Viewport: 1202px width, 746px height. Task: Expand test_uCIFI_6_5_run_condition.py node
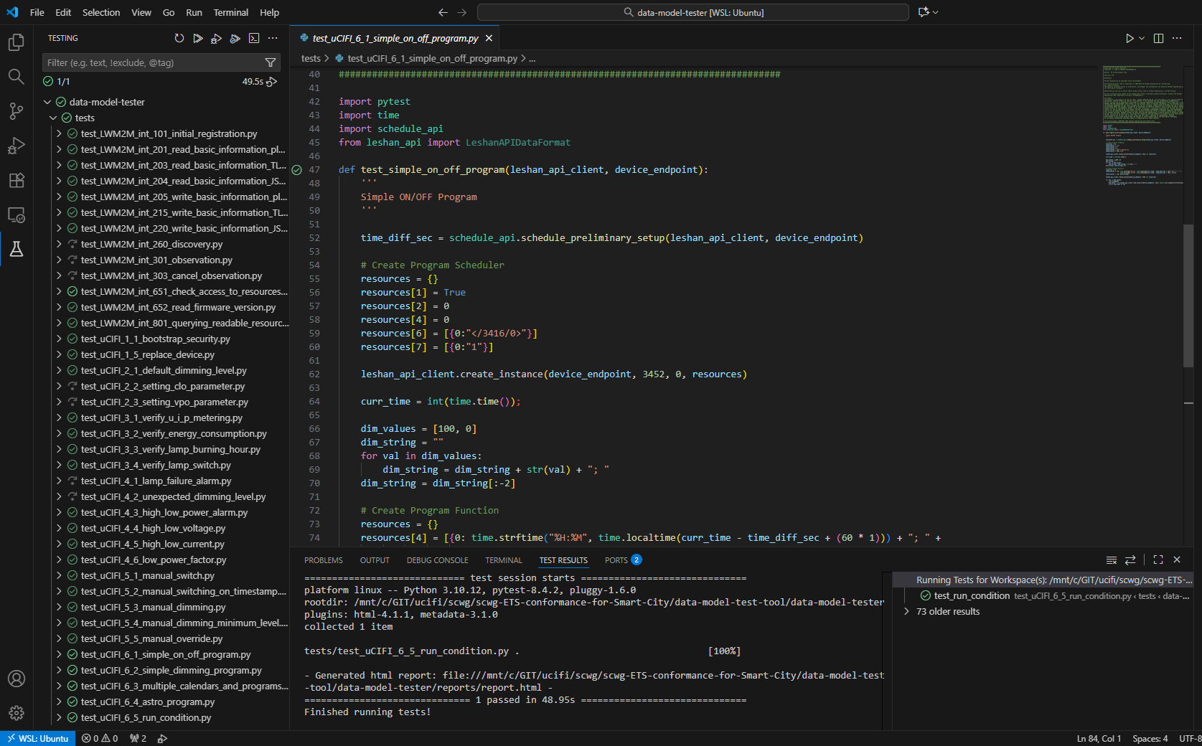tap(59, 717)
